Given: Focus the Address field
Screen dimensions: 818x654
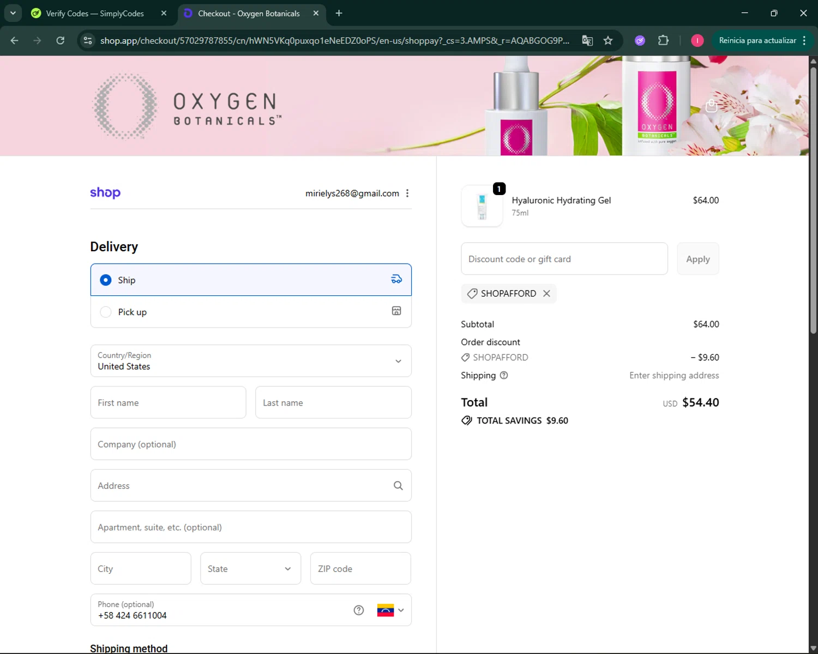Looking at the screenshot, I should pyautogui.click(x=251, y=486).
